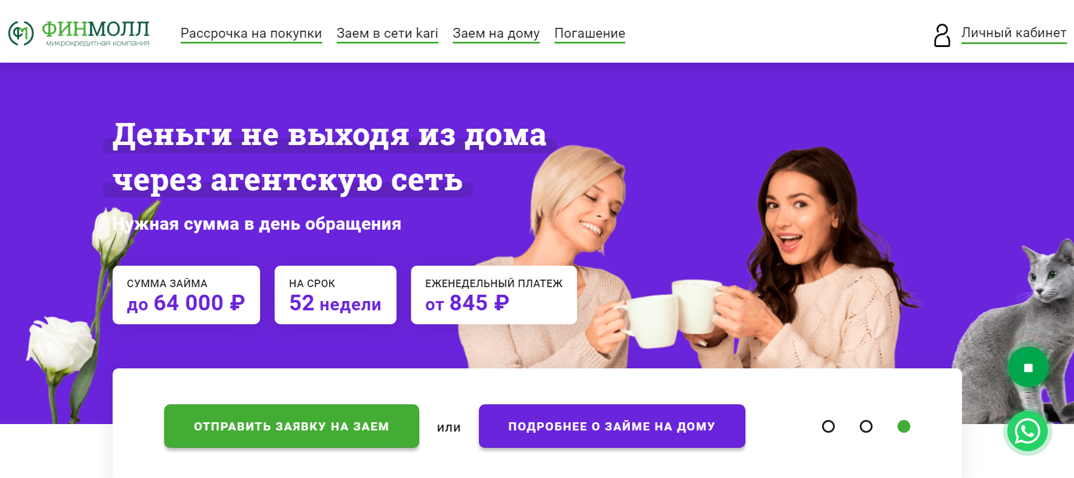This screenshot has height=478, width=1074.
Task: Select the second slider dot
Action: pyautogui.click(x=866, y=426)
